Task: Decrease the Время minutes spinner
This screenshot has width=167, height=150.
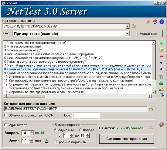Action: tap(31, 142)
